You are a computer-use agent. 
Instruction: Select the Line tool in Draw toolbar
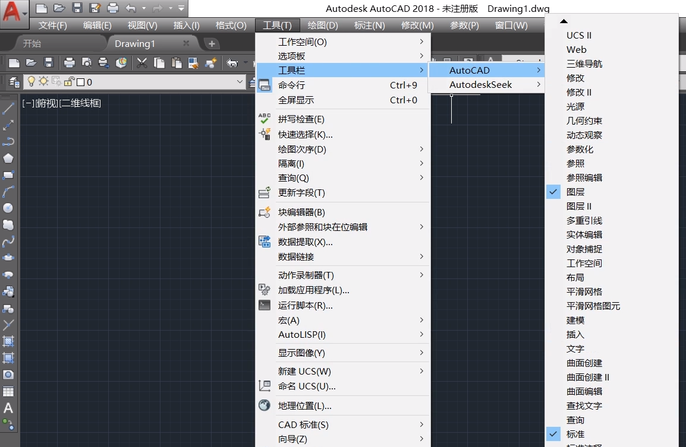[8, 108]
